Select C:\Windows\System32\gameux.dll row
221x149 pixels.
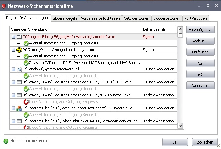point(94,69)
